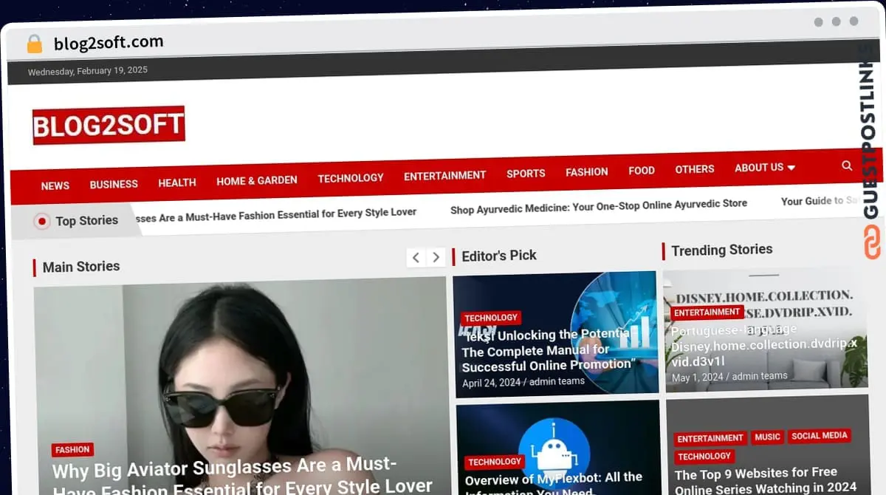
Task: Expand the About Us dropdown menu
Action: click(765, 168)
